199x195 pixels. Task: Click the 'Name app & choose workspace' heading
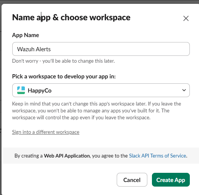tap(71, 18)
